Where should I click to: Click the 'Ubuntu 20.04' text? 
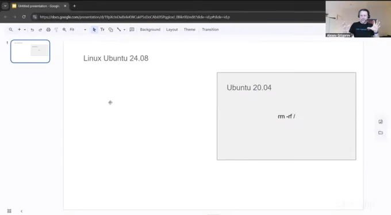249,87
